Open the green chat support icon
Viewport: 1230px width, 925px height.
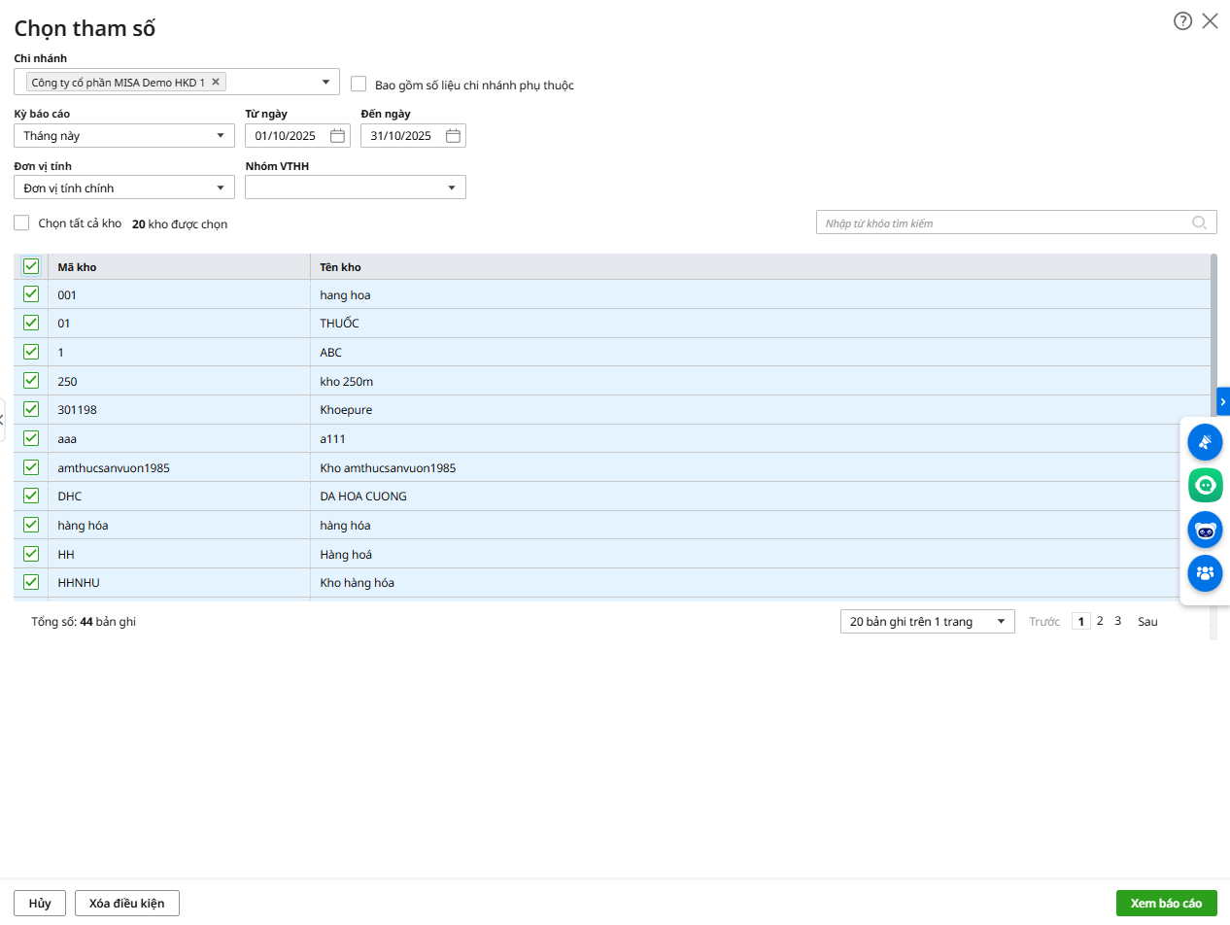pos(1205,485)
